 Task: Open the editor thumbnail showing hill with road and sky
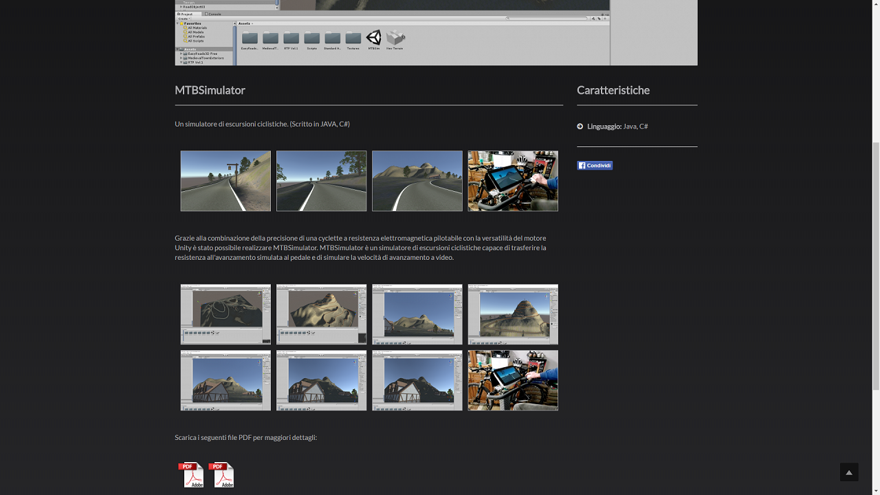point(417,314)
